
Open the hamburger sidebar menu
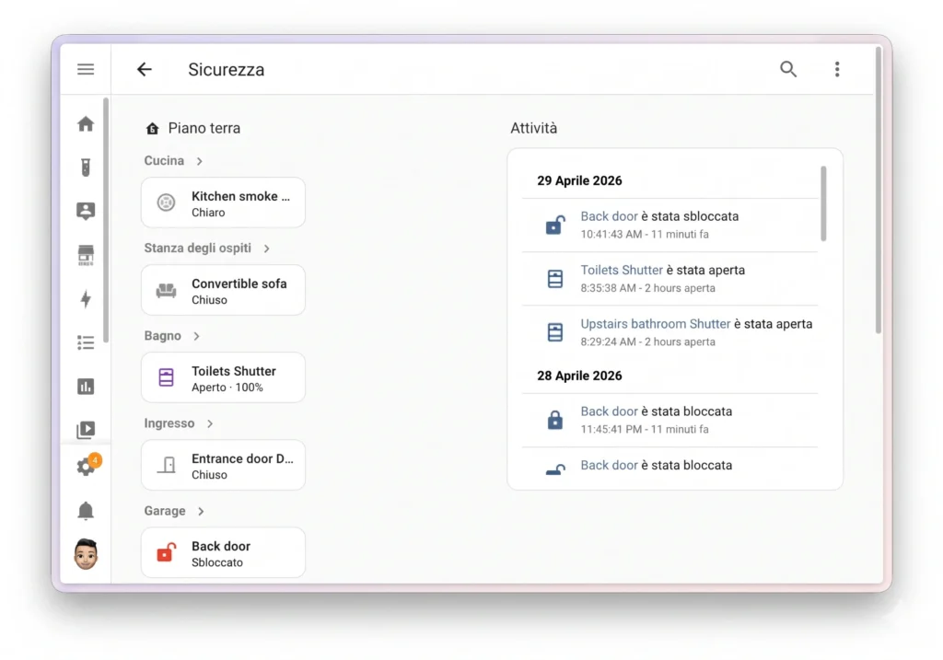[86, 69]
